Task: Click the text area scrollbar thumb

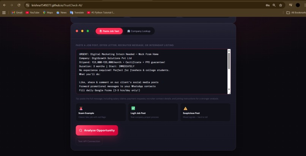Action: (229, 61)
